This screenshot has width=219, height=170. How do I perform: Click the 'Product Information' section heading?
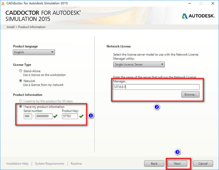(x=28, y=95)
